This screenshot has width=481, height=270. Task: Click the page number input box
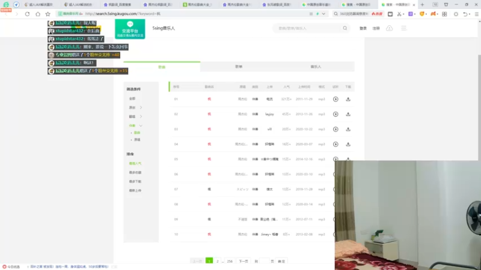264,261
